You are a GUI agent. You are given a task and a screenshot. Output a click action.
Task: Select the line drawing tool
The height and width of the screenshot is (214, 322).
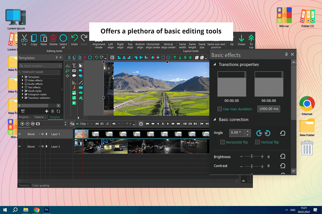(x=81, y=83)
